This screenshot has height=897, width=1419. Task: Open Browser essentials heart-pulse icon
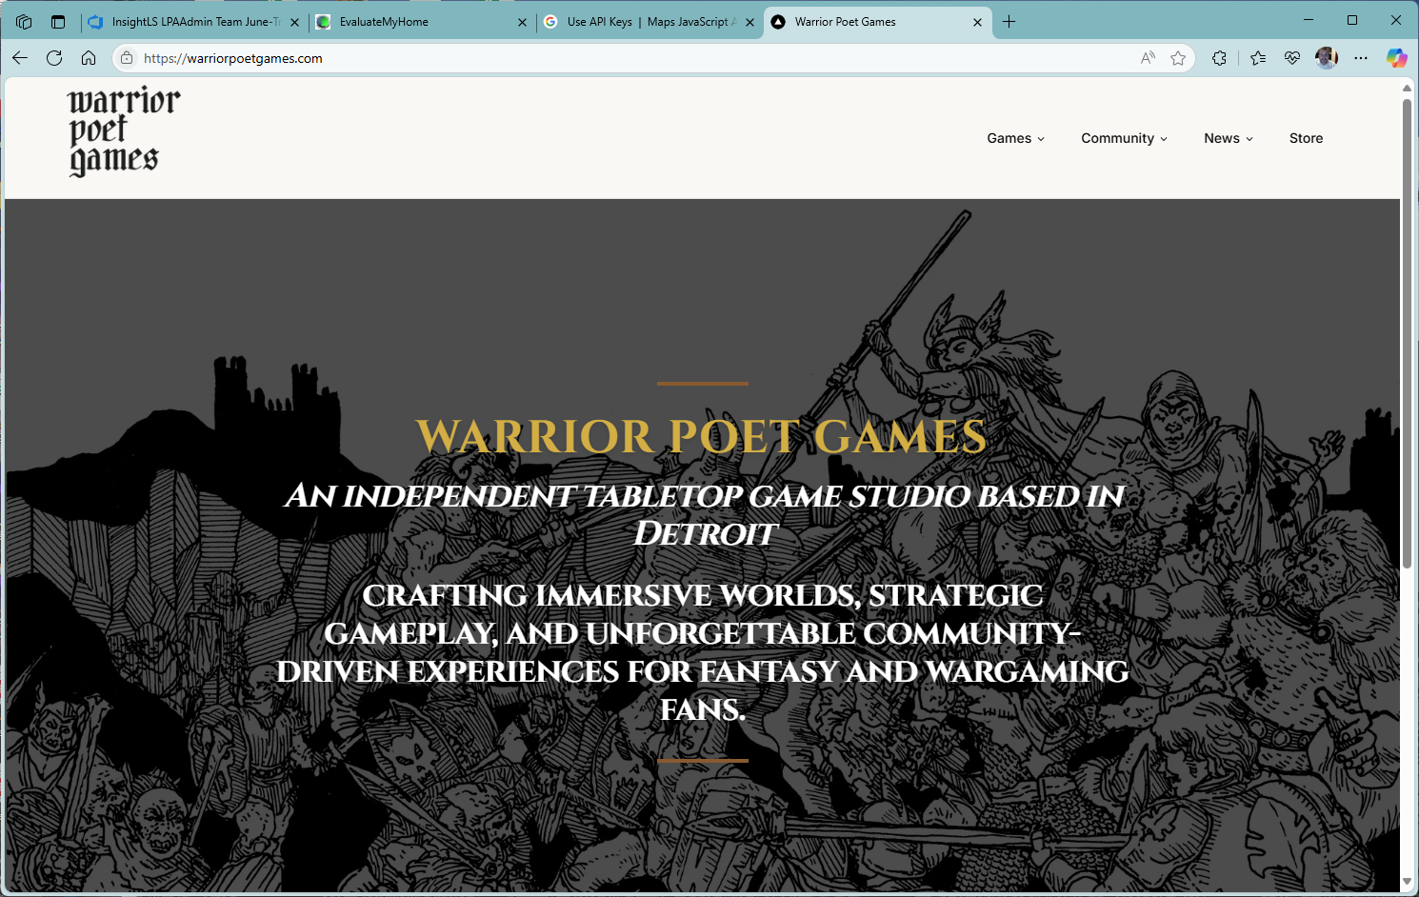tap(1291, 58)
